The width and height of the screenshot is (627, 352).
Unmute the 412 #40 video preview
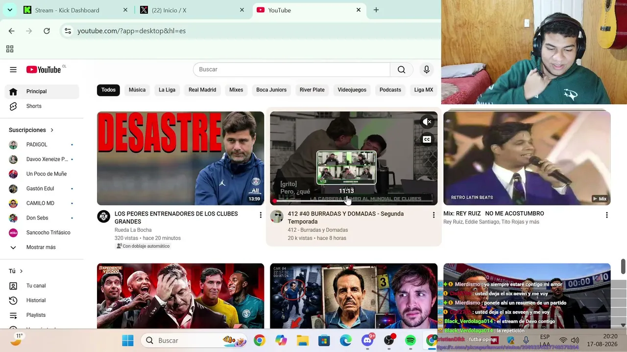[427, 122]
